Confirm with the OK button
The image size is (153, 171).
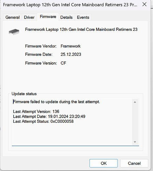(103, 163)
